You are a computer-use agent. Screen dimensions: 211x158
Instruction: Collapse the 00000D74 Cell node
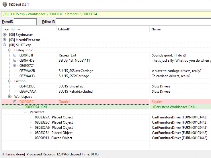click(x=20, y=107)
